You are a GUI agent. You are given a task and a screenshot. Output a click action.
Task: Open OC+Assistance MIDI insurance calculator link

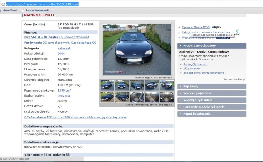coord(75,117)
